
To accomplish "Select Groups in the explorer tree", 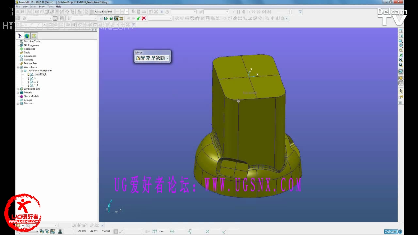I will pos(28,100).
